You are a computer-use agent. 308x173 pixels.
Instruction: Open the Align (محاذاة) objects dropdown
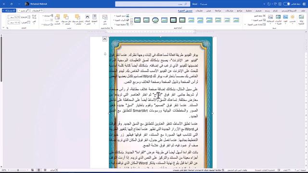[x=48, y=16]
